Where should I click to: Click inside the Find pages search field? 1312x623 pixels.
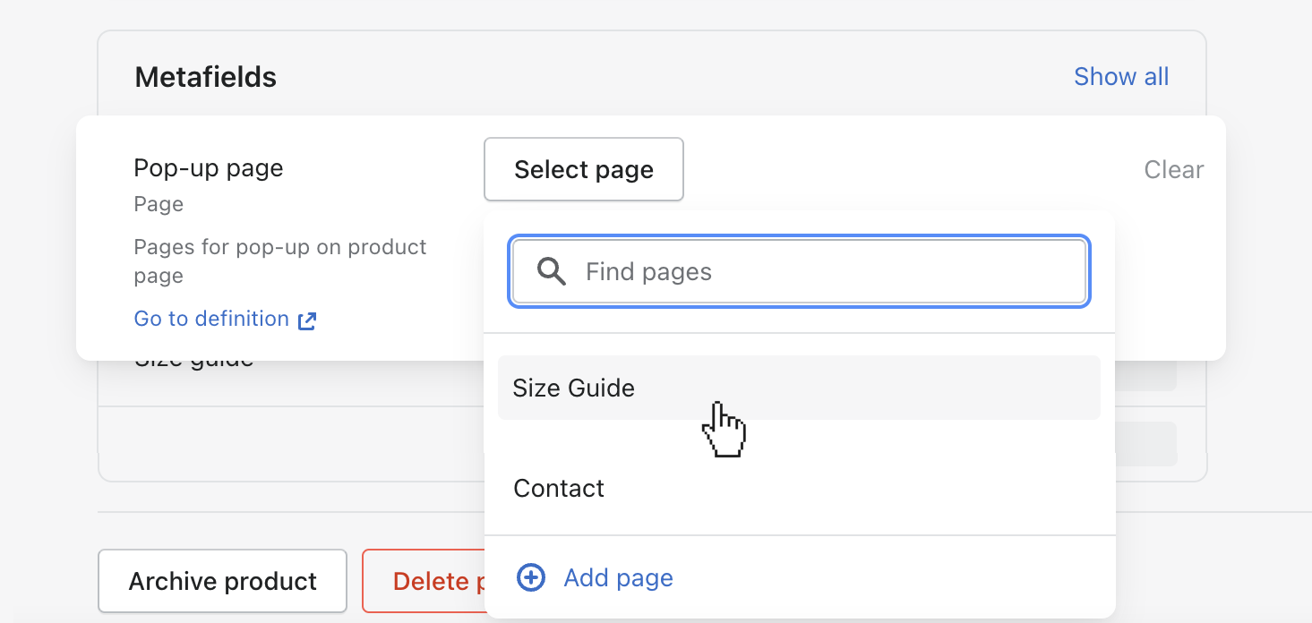tap(799, 271)
